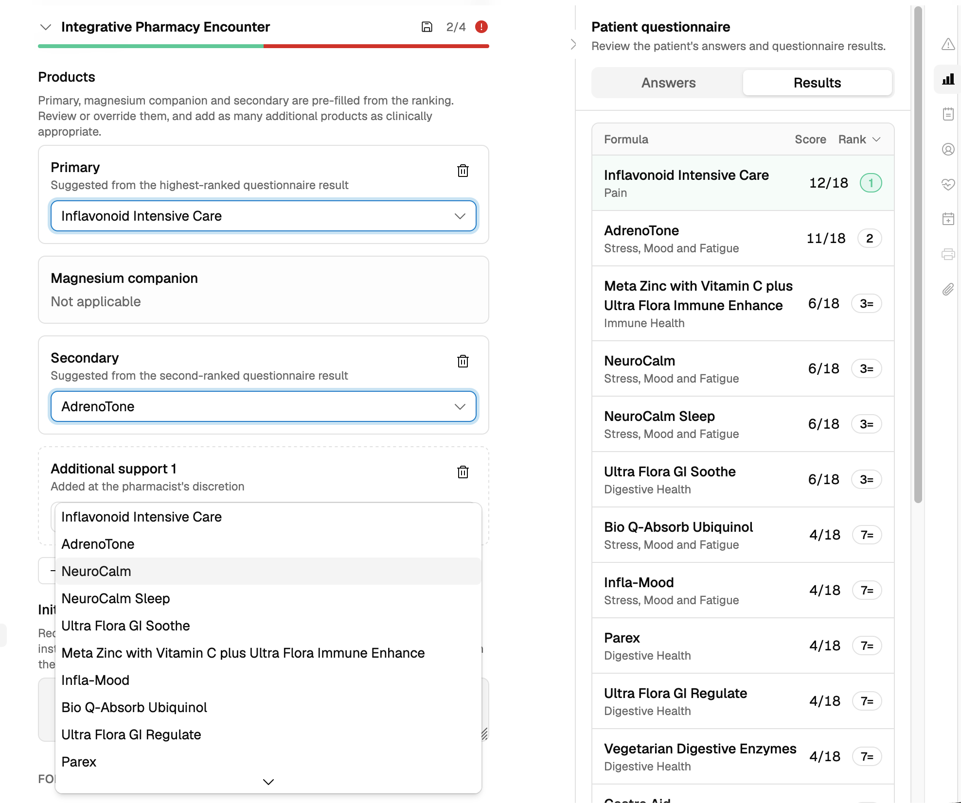This screenshot has height=803, width=961.
Task: Pick Meta Zinc with Vitamin C option in list
Action: pos(268,653)
